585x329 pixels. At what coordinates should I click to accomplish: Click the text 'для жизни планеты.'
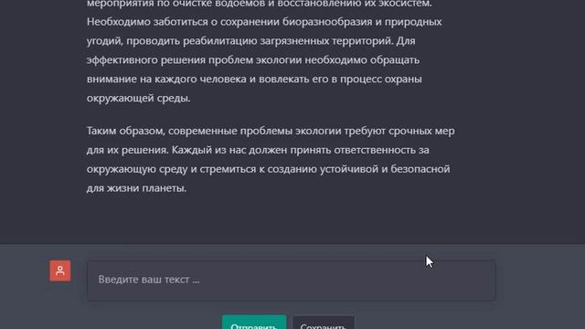pyautogui.click(x=136, y=188)
